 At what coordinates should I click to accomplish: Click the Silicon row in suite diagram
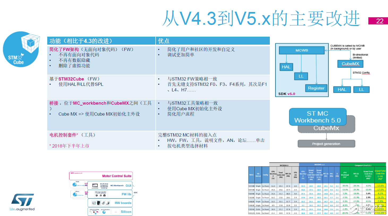[x=110, y=212]
